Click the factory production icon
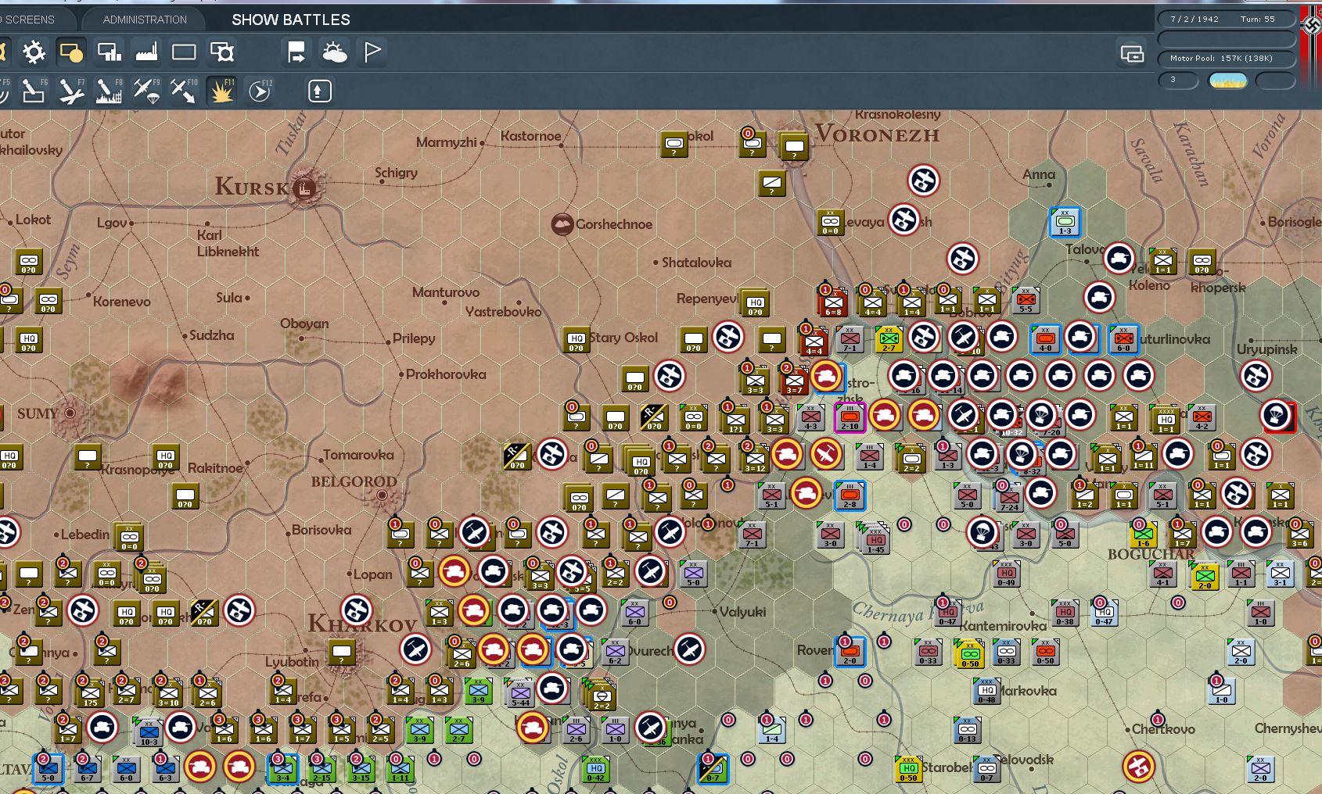The width and height of the screenshot is (1322, 794). [146, 52]
